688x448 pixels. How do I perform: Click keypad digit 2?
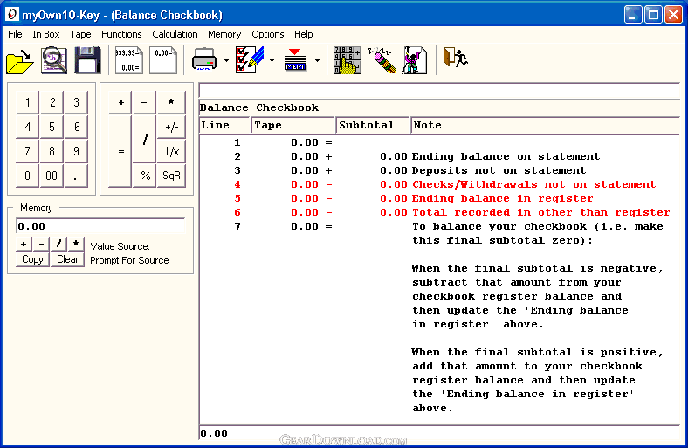(52, 102)
